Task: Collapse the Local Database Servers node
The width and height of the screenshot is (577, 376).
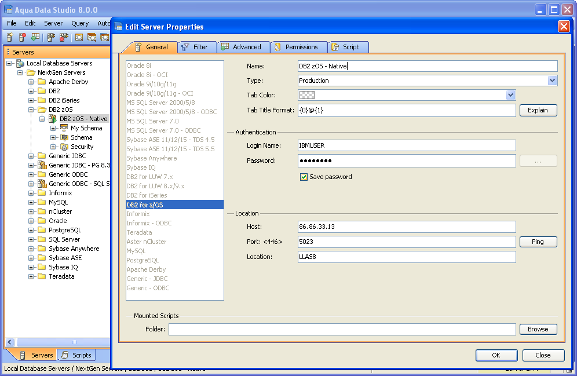Action: coord(9,63)
